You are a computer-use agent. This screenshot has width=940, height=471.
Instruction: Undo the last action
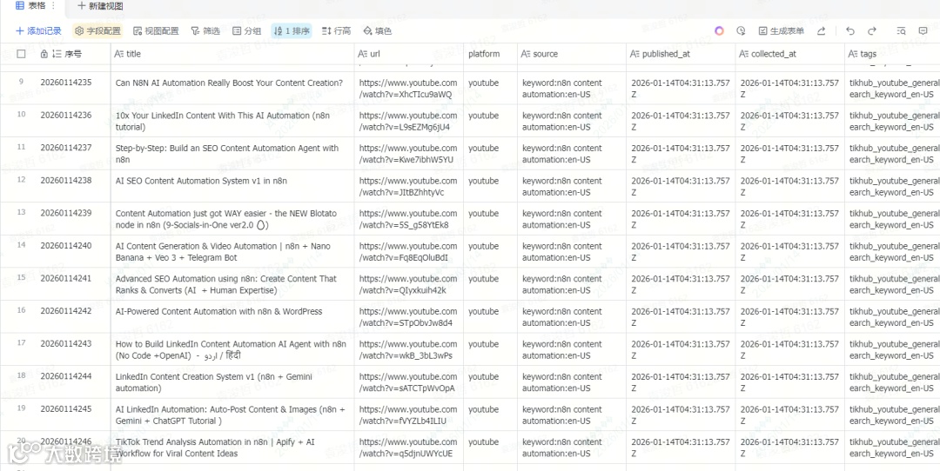(850, 31)
